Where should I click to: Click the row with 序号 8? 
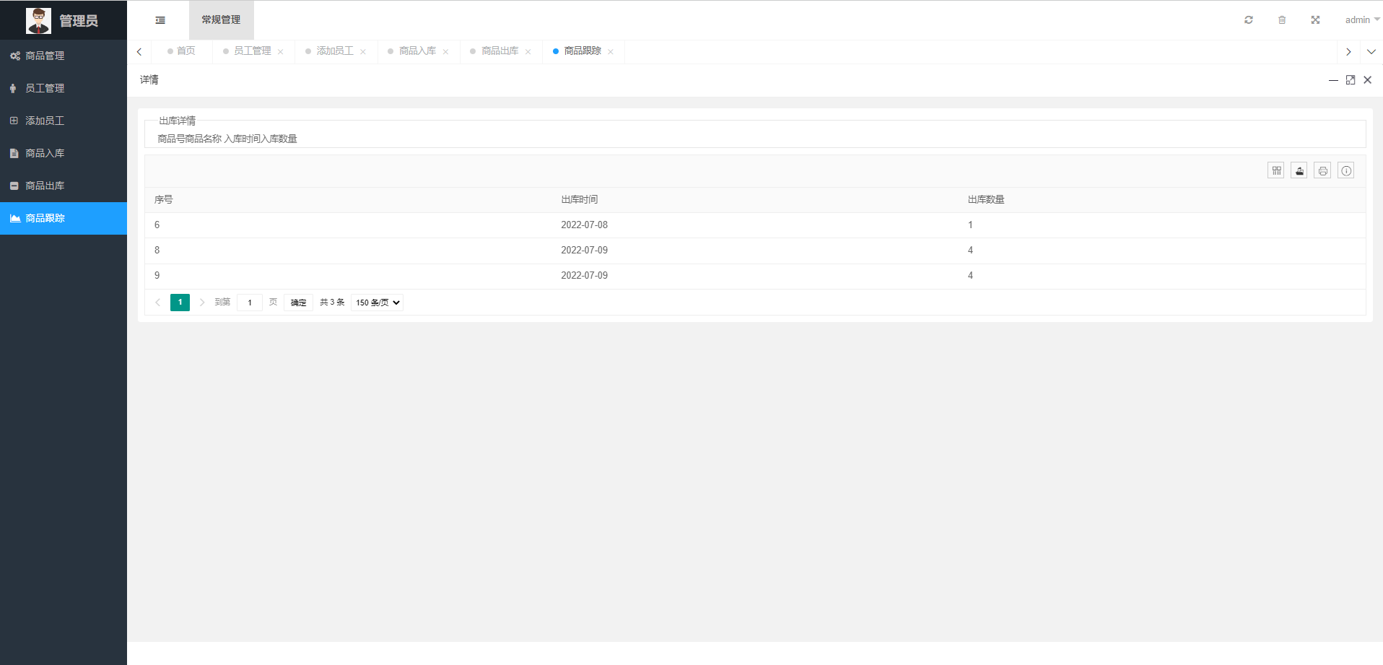coord(755,251)
